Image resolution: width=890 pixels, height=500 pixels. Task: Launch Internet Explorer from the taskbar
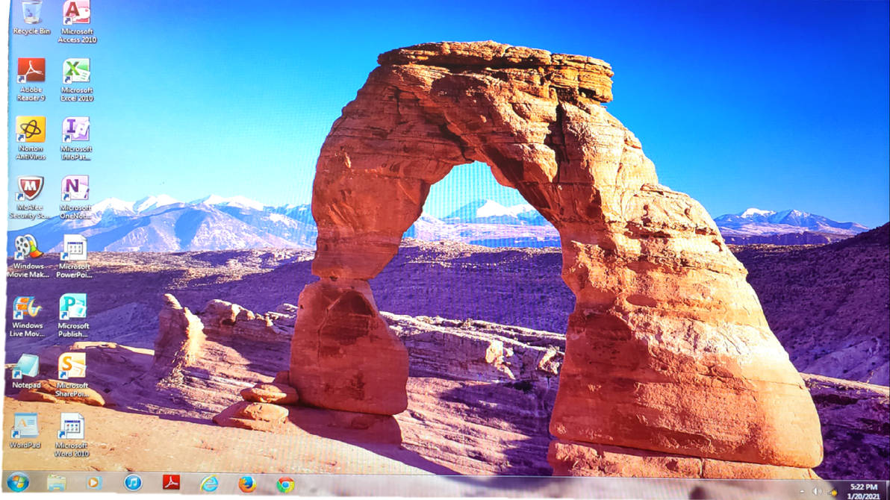tap(209, 483)
